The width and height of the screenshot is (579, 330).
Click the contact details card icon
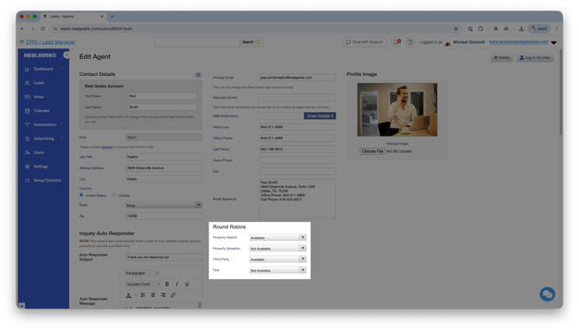pos(198,74)
